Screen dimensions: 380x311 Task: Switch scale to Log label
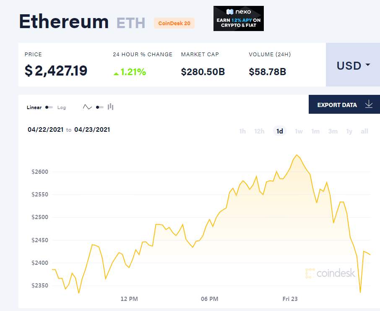click(x=62, y=107)
